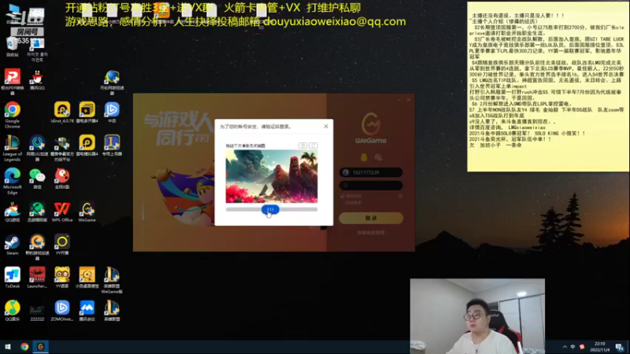Viewport: 630px width, 354px height.
Task: Click the link below the login button
Action: click(x=371, y=233)
